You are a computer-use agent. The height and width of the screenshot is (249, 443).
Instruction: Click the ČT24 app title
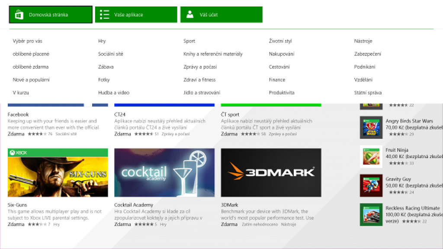tap(120, 114)
